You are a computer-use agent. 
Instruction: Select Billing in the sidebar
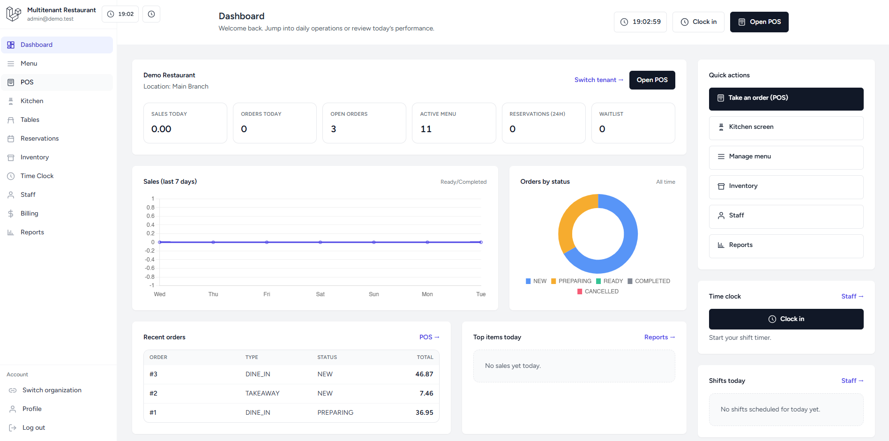29,213
